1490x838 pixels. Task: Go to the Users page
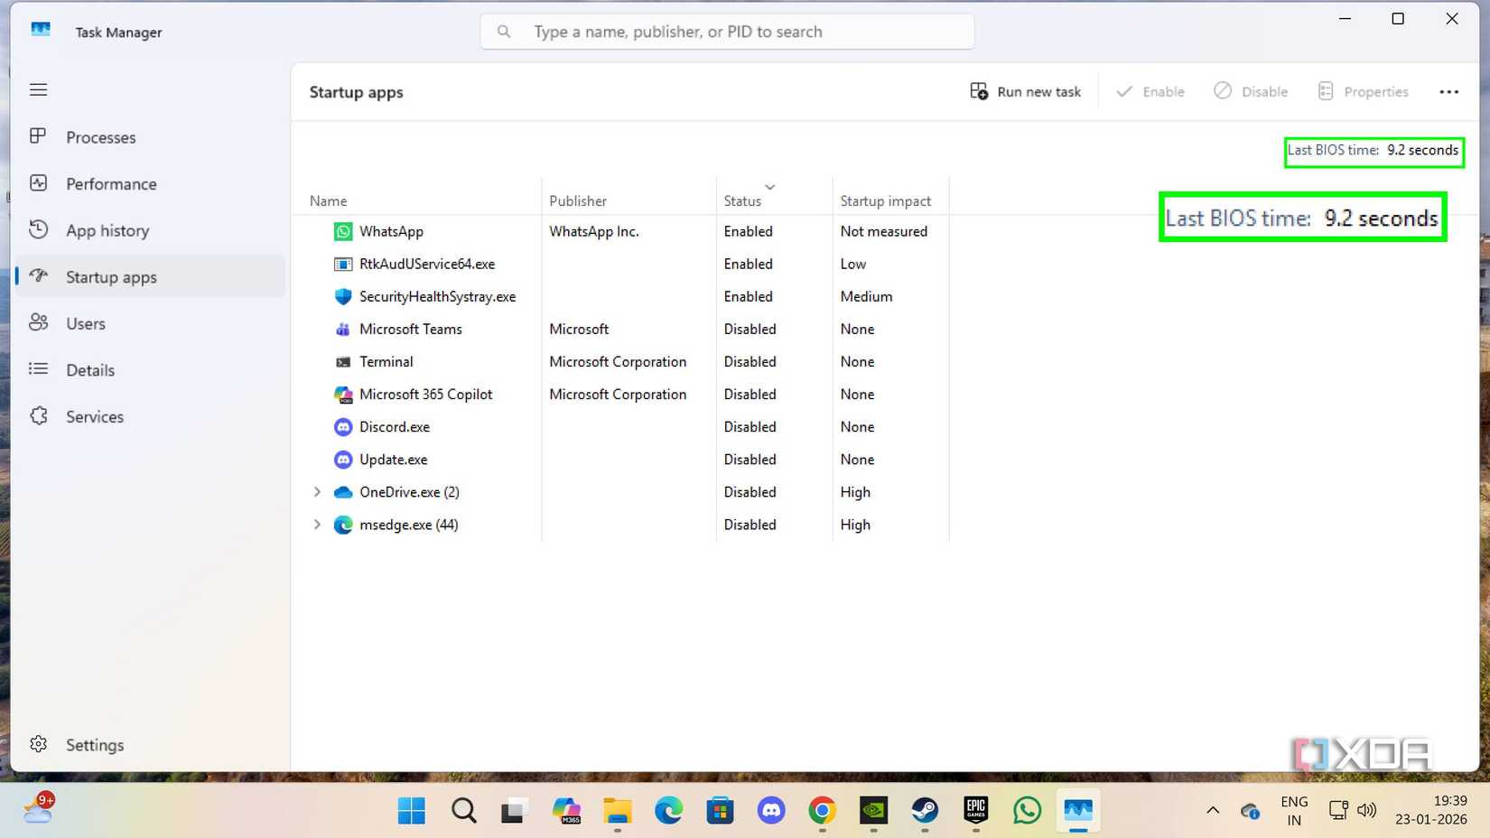point(85,323)
